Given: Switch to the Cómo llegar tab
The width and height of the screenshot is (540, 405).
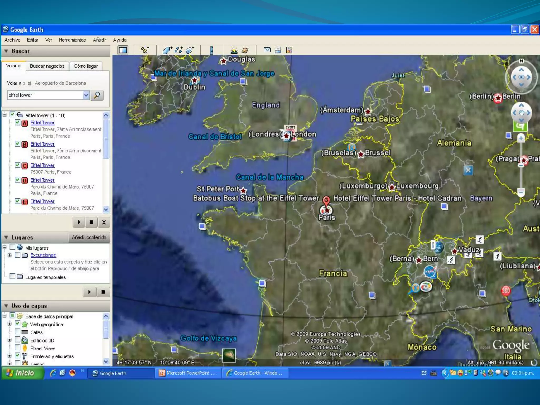Looking at the screenshot, I should point(86,66).
